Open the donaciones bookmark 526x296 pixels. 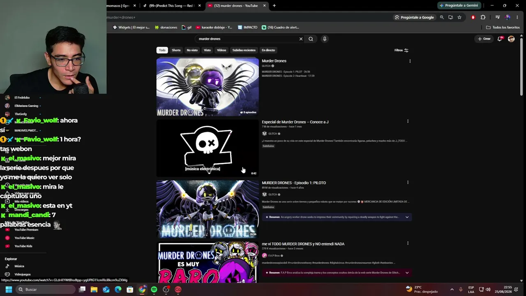pos(166,28)
